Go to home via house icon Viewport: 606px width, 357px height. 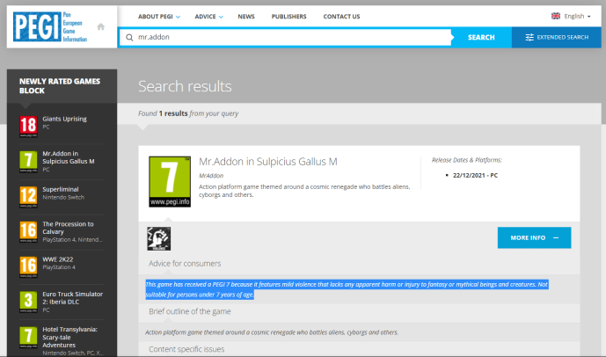(x=101, y=26)
